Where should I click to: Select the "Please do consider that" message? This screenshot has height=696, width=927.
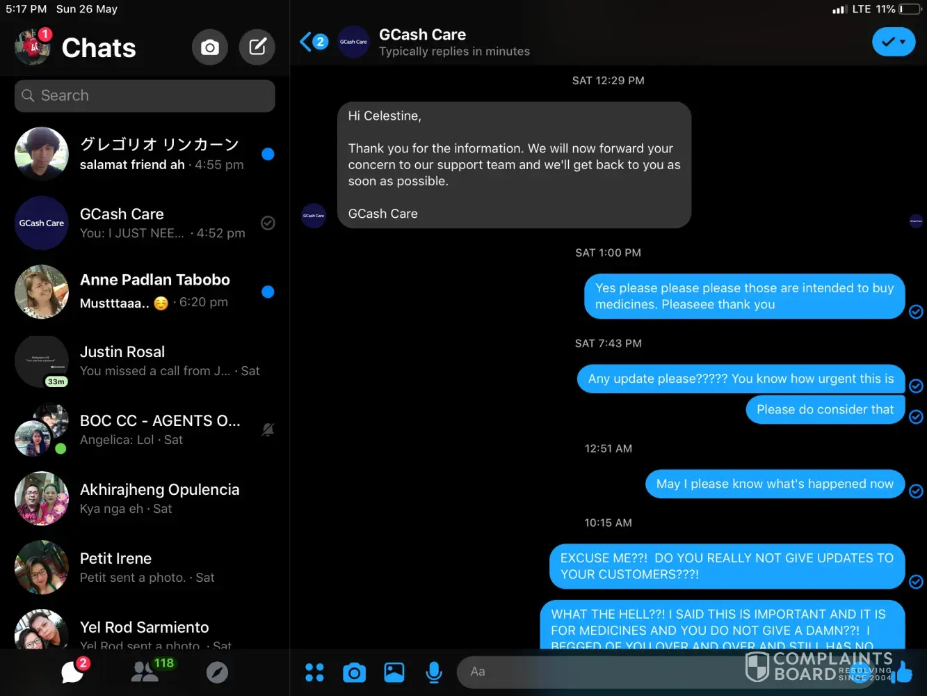click(825, 409)
